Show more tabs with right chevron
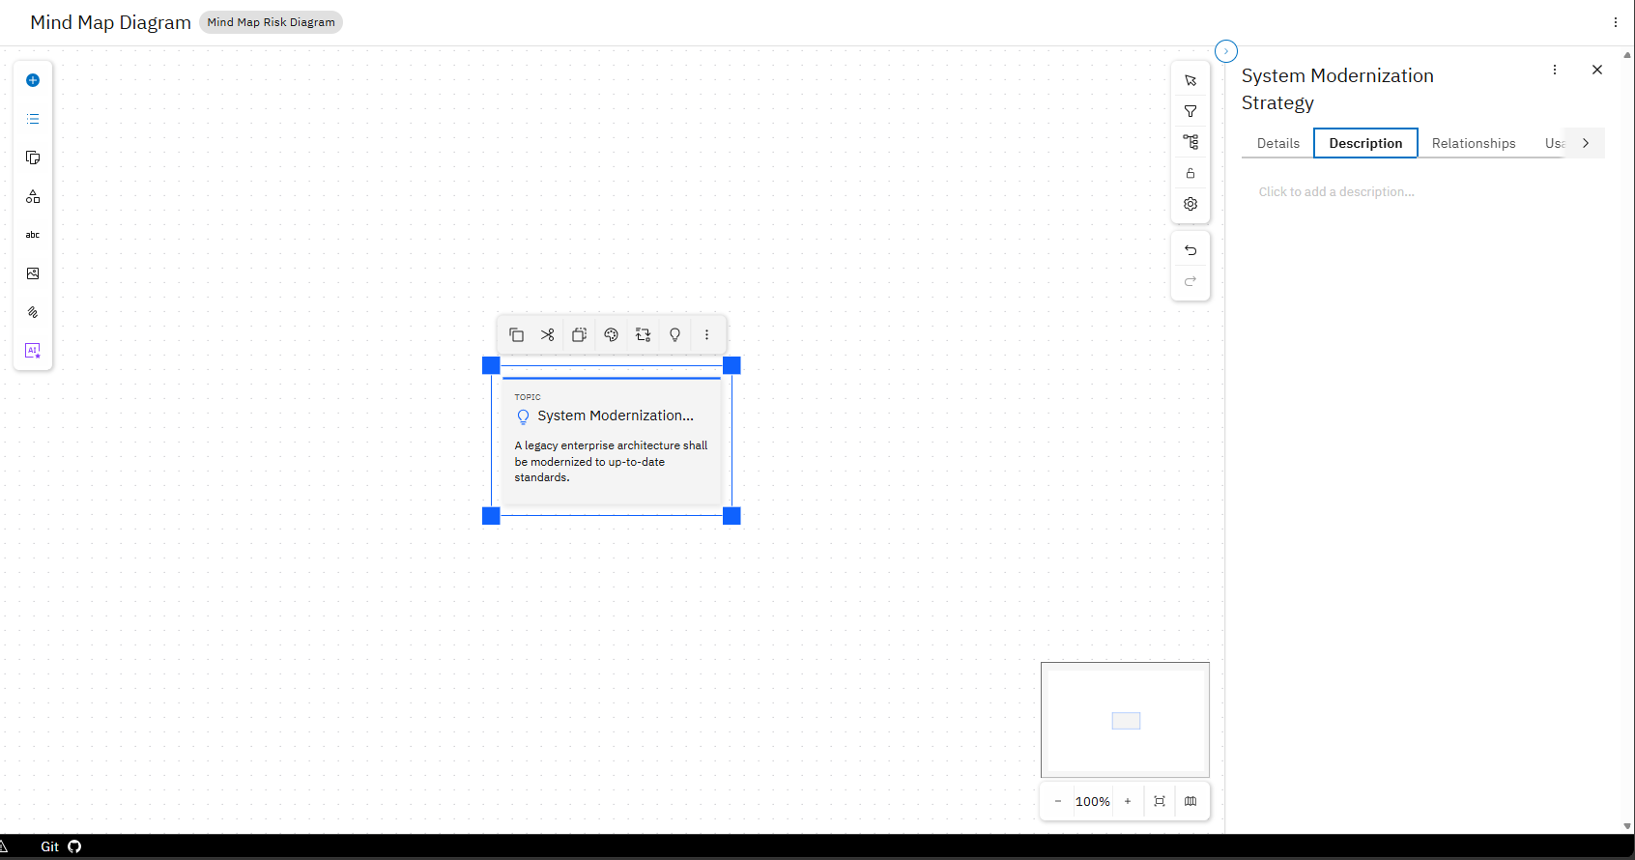Screen dimensions: 1635x860 [x=1586, y=143]
